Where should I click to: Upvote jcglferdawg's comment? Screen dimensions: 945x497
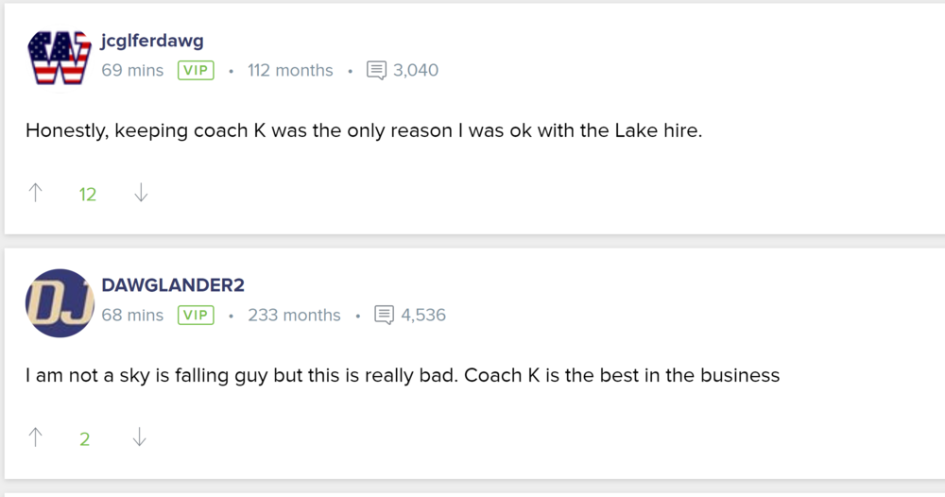pos(36,194)
